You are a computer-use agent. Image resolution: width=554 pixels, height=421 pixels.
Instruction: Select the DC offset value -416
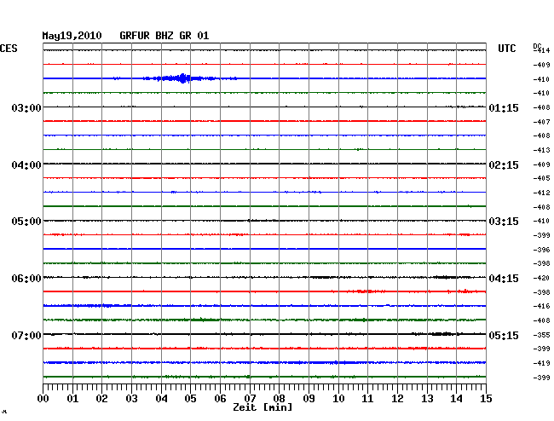point(541,306)
